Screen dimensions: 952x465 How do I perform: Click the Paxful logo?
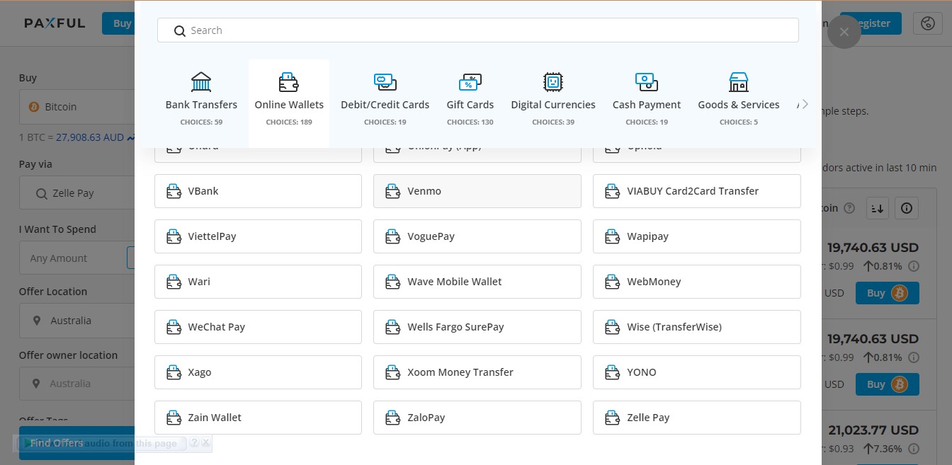click(55, 23)
